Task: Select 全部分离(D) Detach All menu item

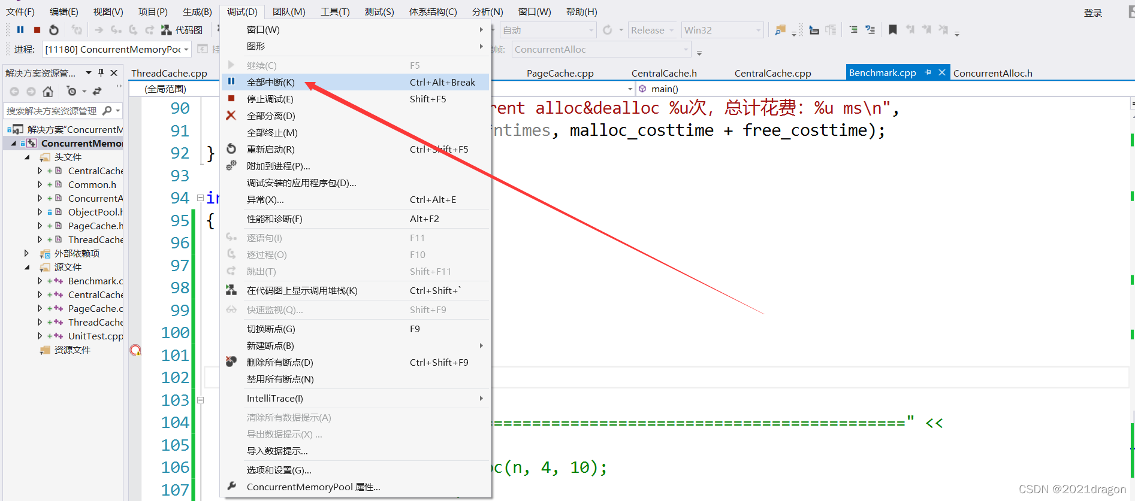Action: coord(355,116)
